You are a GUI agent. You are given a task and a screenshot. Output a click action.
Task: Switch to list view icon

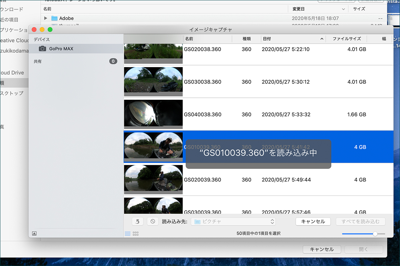point(127,234)
